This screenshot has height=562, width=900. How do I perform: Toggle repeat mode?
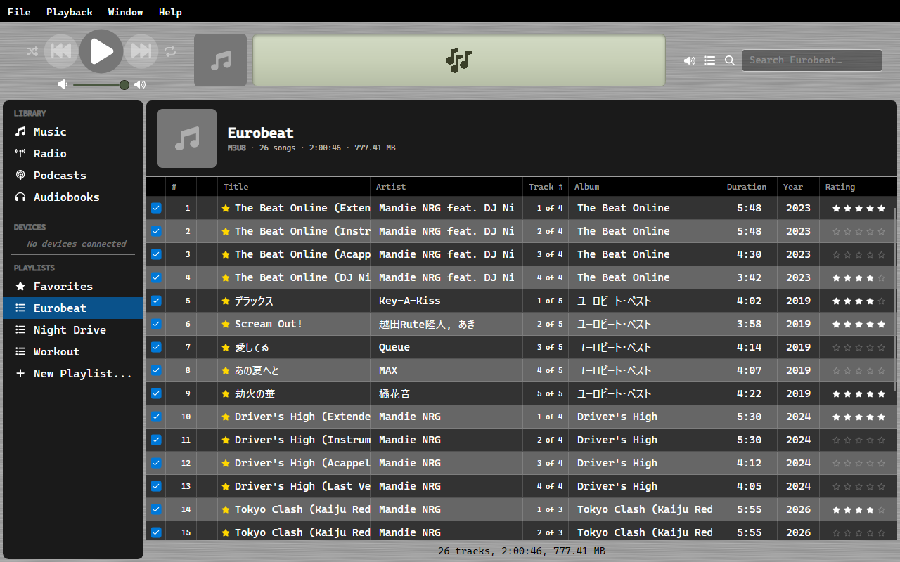pyautogui.click(x=170, y=51)
